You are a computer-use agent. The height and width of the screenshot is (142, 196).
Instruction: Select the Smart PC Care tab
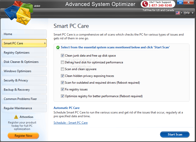24,43
